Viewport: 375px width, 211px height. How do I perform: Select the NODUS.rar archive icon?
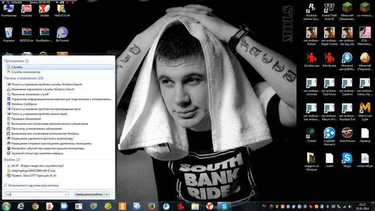pyautogui.click(x=26, y=35)
